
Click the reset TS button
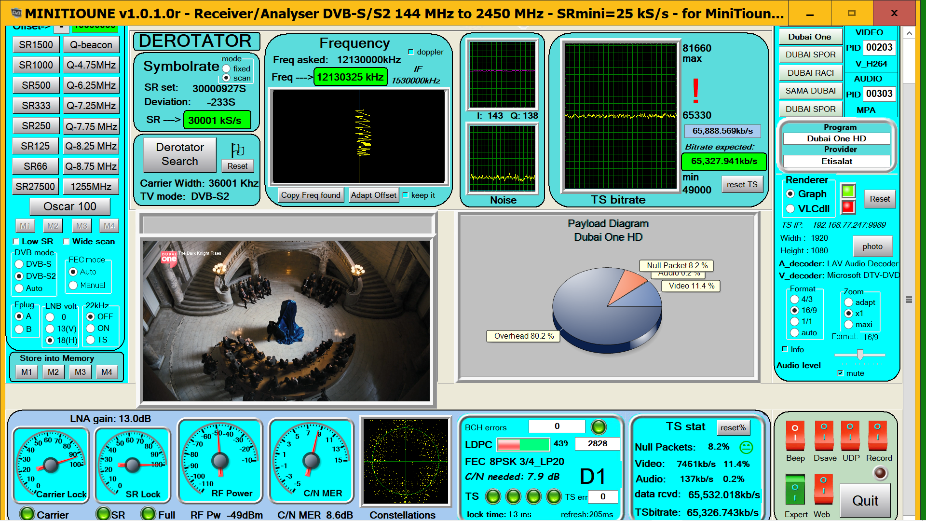[742, 184]
